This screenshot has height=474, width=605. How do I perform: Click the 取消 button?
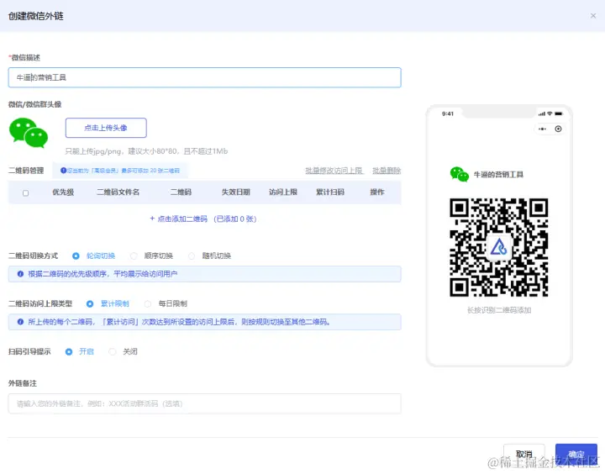tap(524, 454)
